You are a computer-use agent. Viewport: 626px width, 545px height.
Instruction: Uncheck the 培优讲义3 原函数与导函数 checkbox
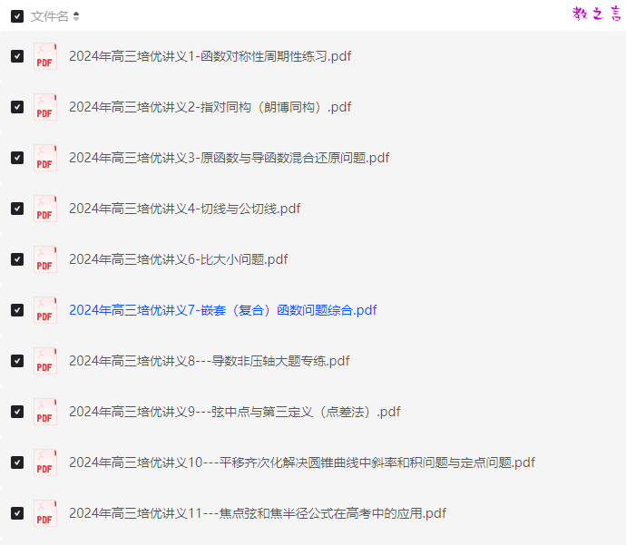(16, 158)
